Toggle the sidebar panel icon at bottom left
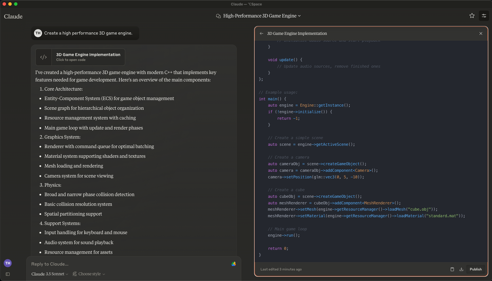492x281 pixels. tap(8, 274)
